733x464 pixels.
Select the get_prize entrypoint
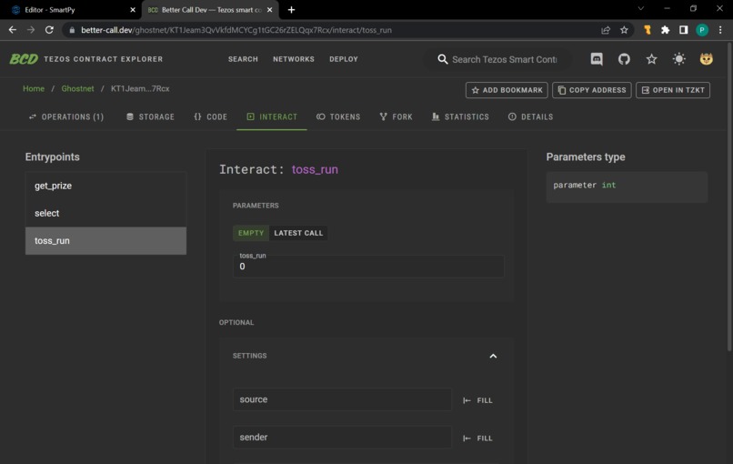pyautogui.click(x=105, y=186)
